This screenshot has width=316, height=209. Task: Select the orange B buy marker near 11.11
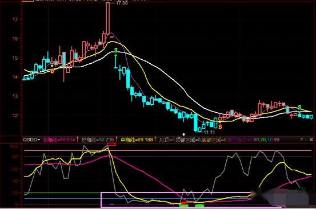220,126
